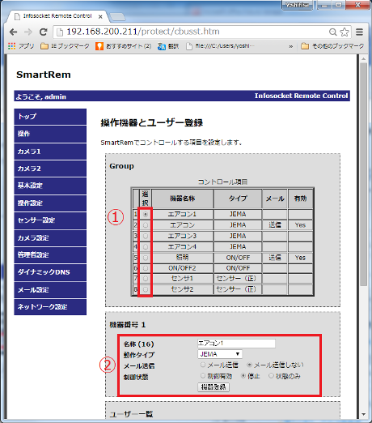This screenshot has height=423, width=372.
Task: Click the 機器登録 button
Action: (x=213, y=387)
